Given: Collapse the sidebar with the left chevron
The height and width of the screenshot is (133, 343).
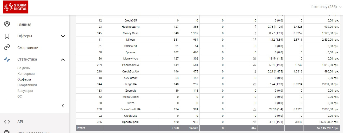Looking at the screenshot, I should (63, 105).
